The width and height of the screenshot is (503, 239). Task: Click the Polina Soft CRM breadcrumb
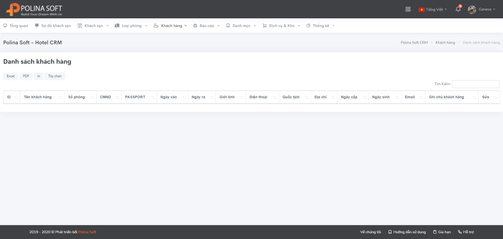(414, 42)
